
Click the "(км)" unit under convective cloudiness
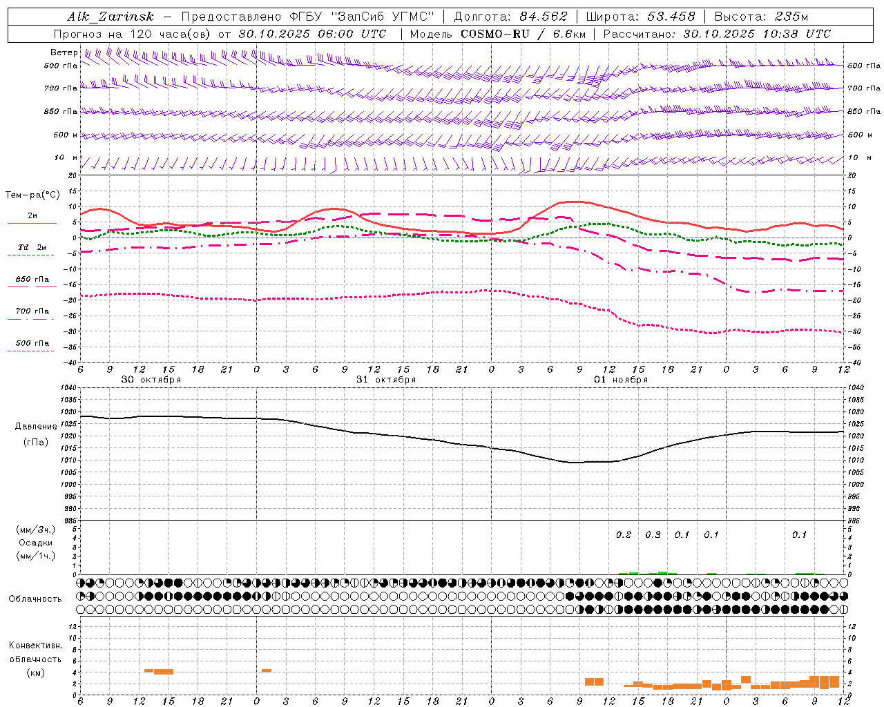[36, 672]
